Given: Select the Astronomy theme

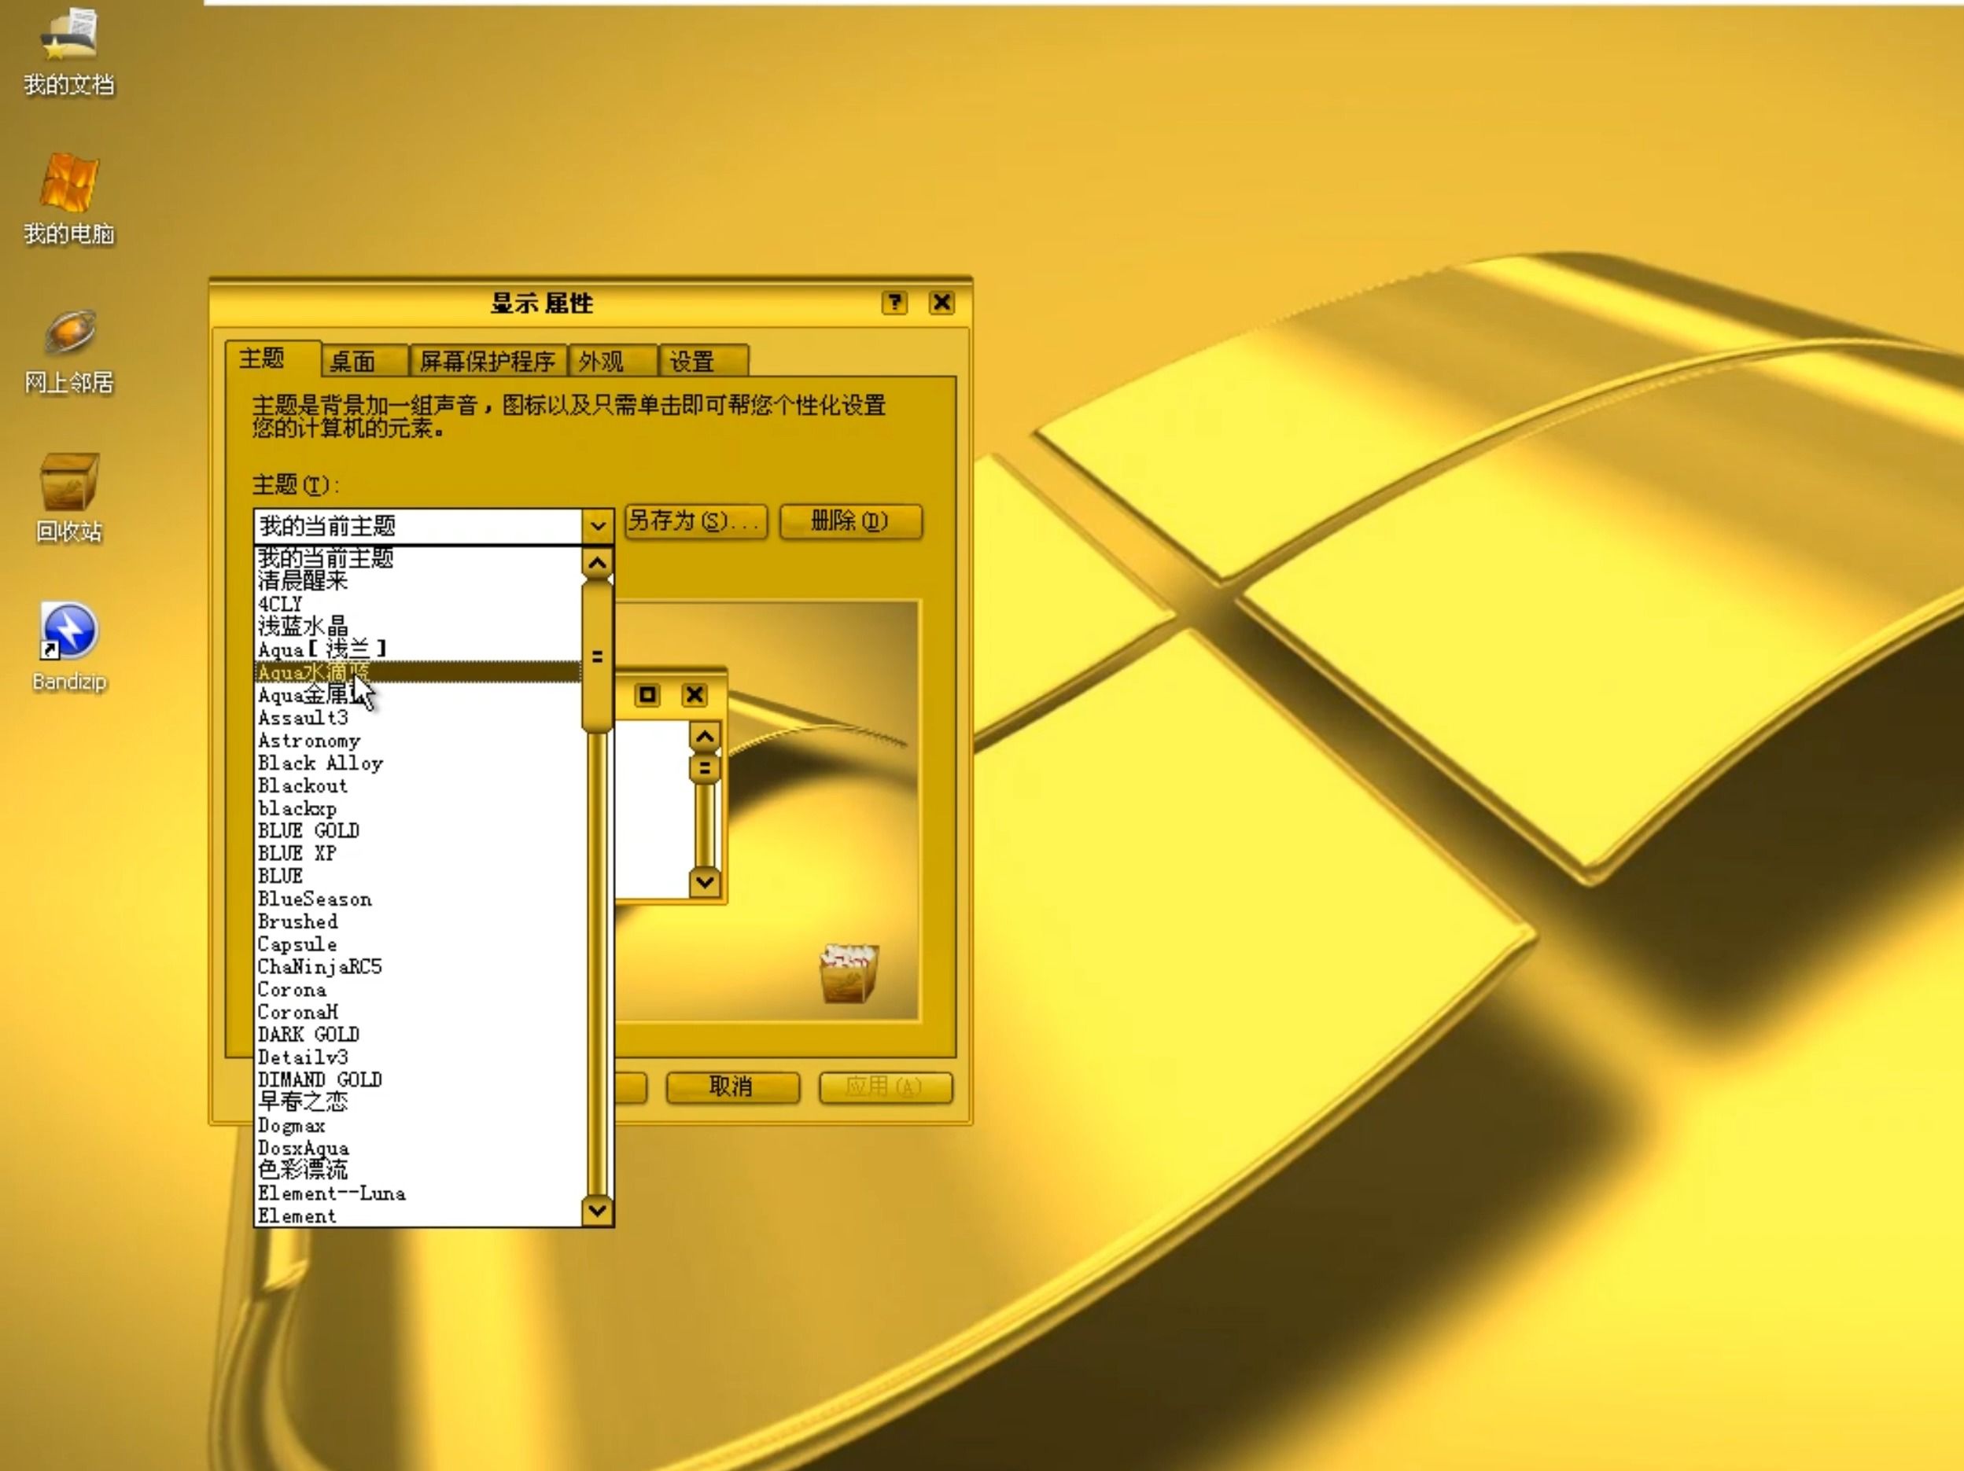Looking at the screenshot, I should pyautogui.click(x=418, y=741).
